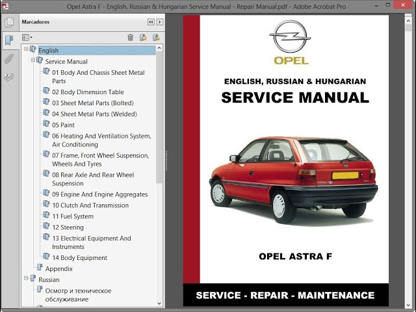Click bookmark icon beside 14 Body Equipment
416x312 pixels.
[46, 256]
